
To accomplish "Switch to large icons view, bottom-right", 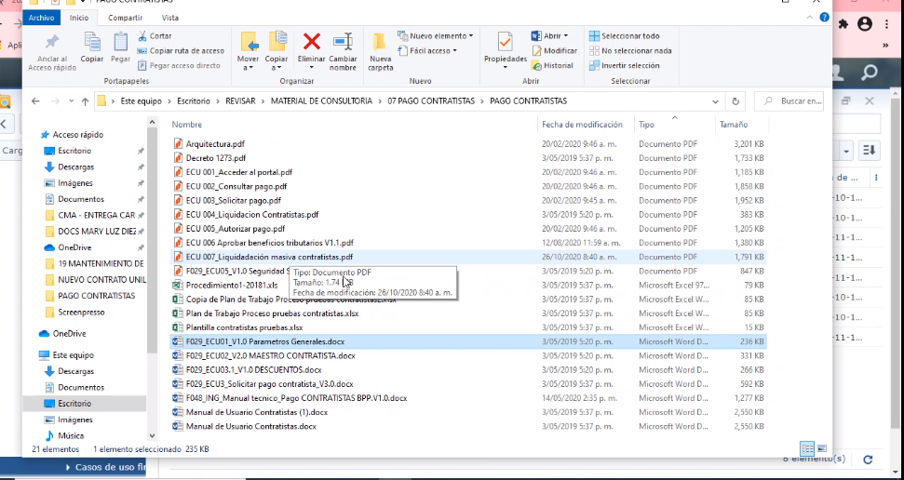I will (822, 449).
